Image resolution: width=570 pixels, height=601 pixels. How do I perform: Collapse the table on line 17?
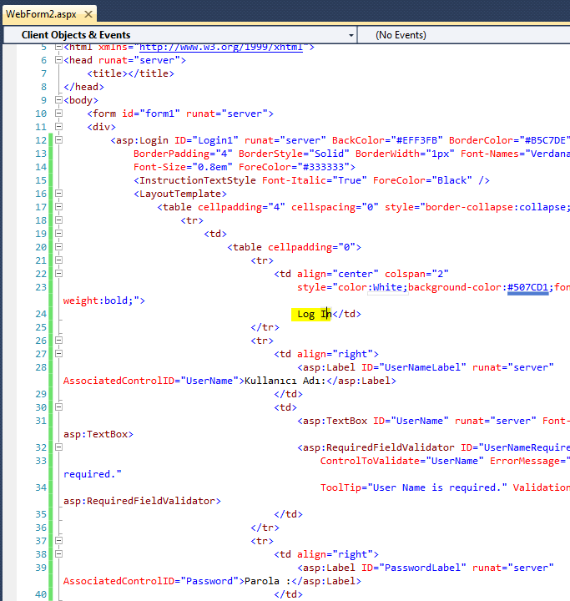coord(58,207)
